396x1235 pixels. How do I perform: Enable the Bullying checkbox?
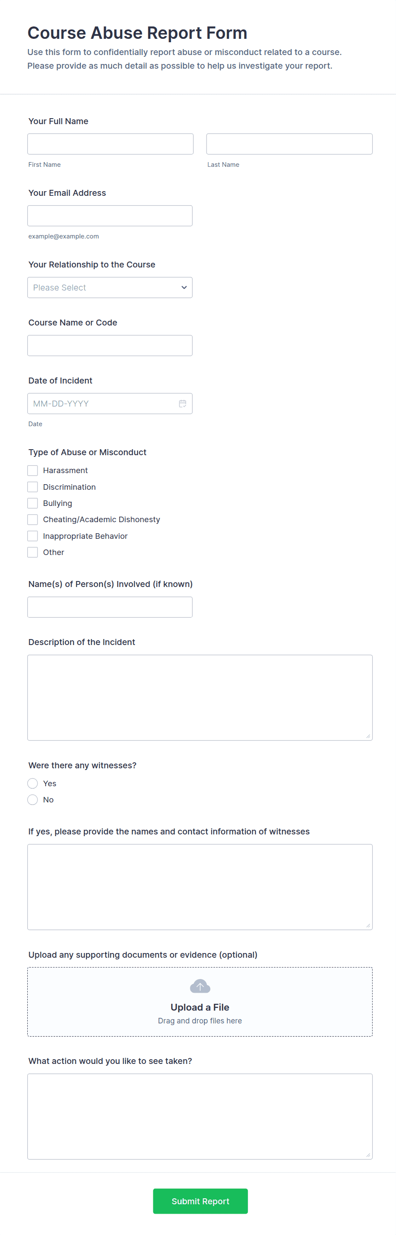(x=32, y=503)
